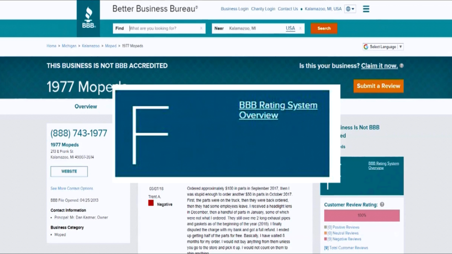Open the Select Language dropdown
The width and height of the screenshot is (452, 254).
pyautogui.click(x=383, y=47)
